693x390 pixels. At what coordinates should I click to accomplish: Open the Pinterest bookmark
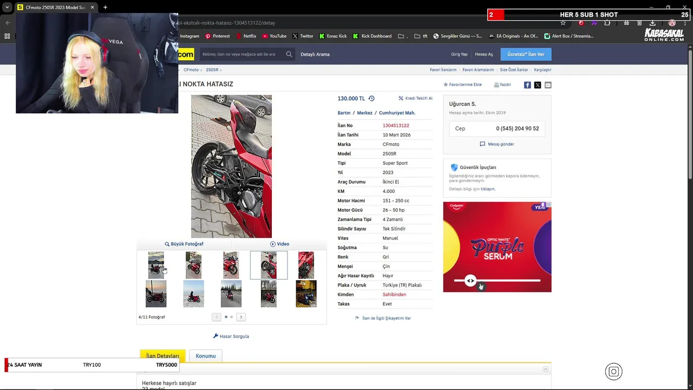(x=217, y=36)
